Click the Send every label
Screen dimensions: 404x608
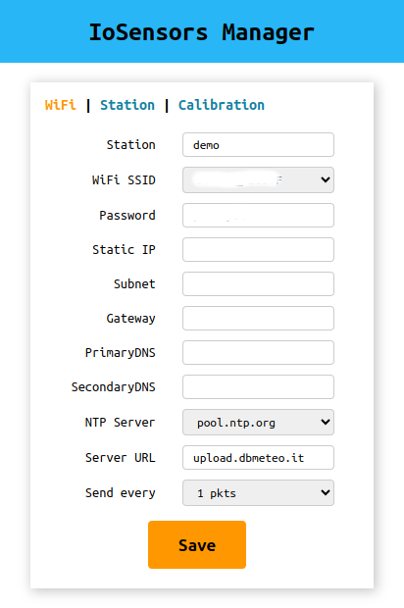[x=121, y=493]
